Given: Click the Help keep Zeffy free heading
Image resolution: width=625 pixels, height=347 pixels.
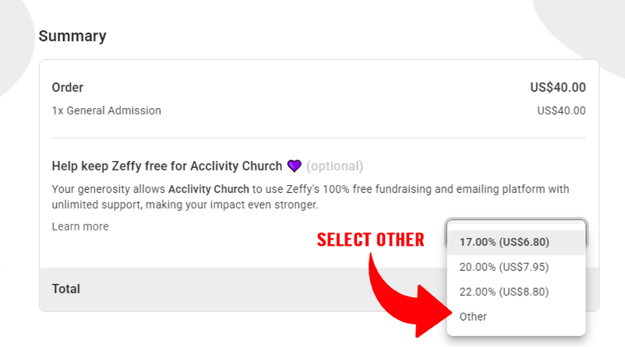Looking at the screenshot, I should tap(167, 166).
